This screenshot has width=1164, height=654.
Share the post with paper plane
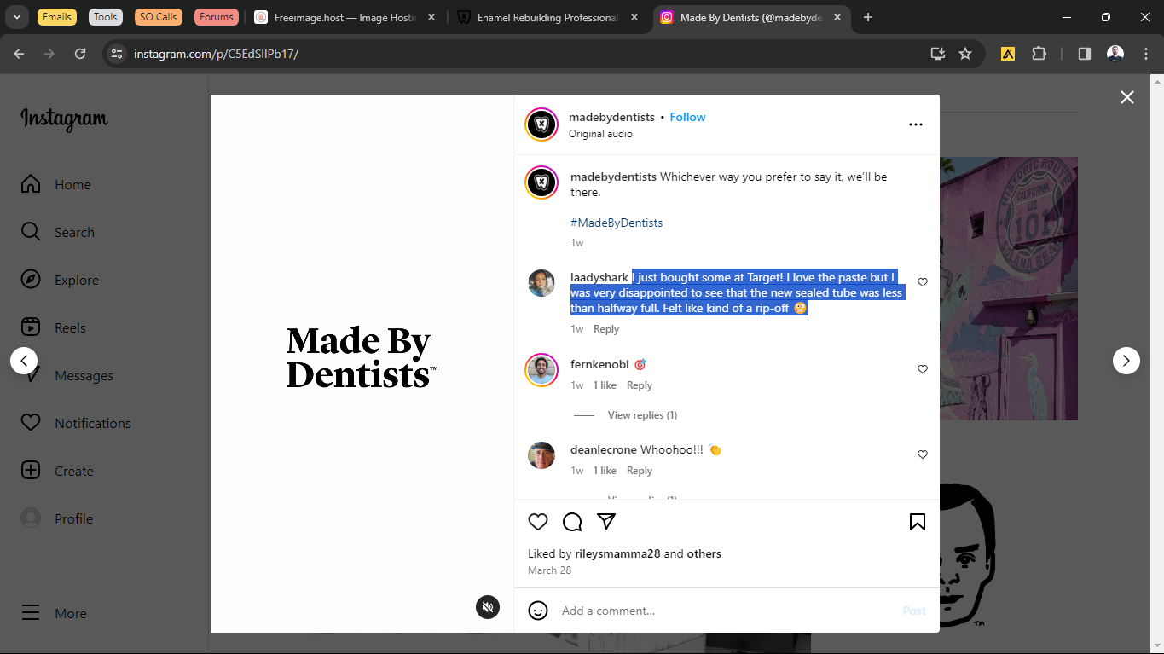click(x=606, y=522)
